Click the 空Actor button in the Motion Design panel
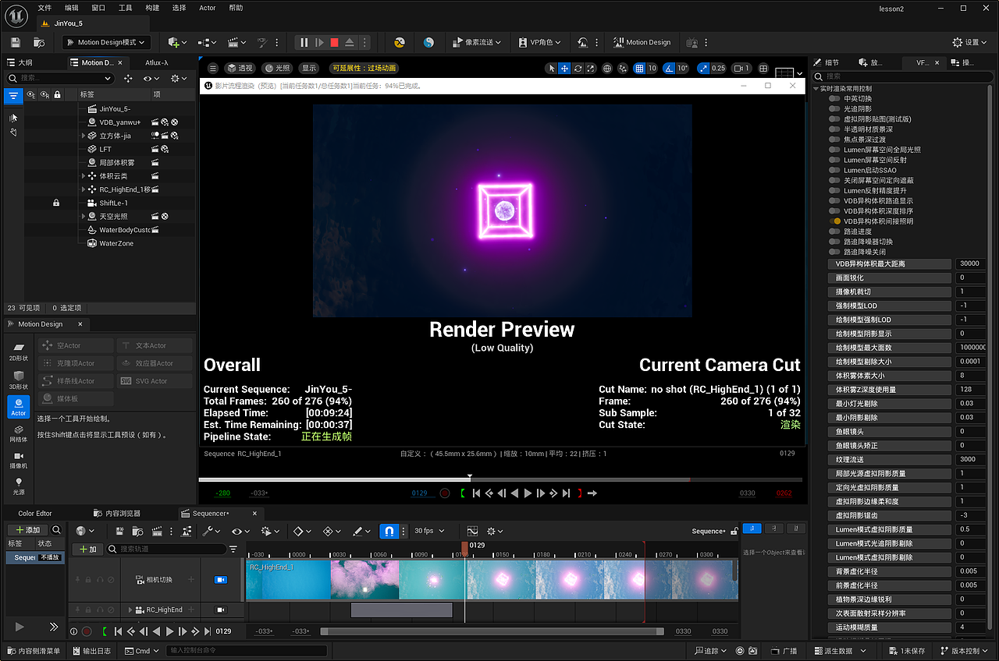Viewport: 999px width, 661px height. pyautogui.click(x=75, y=345)
